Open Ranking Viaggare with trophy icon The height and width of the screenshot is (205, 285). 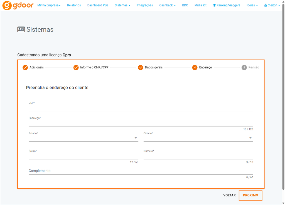[227, 5]
